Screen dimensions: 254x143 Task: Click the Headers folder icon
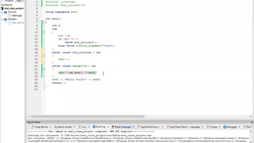(x=6, y=19)
